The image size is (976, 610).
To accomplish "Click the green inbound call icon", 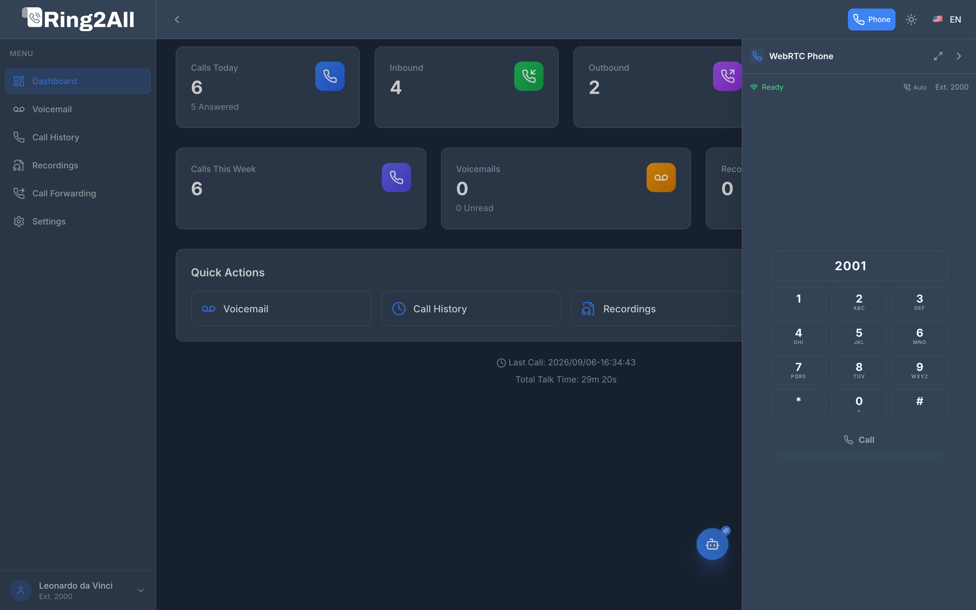I will tap(529, 76).
